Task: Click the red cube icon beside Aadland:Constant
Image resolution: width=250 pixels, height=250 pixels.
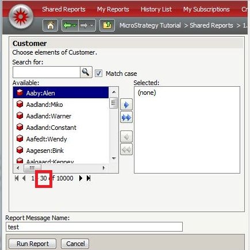Action: (x=20, y=127)
